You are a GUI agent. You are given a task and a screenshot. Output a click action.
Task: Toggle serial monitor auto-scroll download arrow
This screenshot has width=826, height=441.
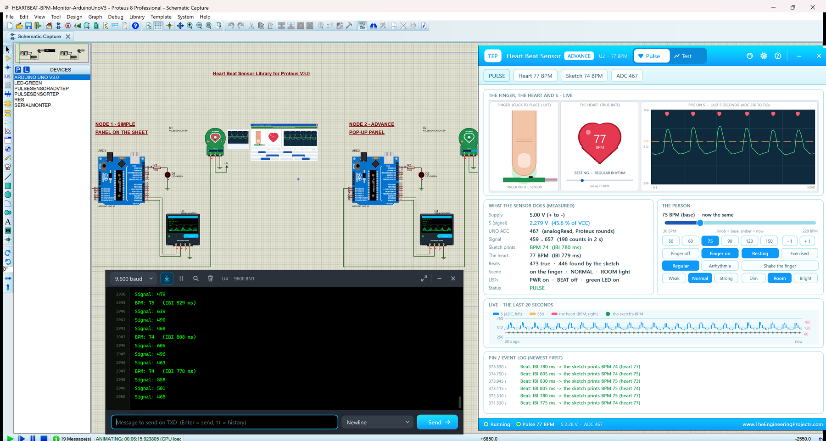pos(167,279)
